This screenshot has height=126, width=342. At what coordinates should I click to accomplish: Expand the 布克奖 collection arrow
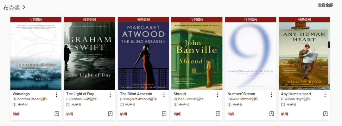tap(24, 8)
